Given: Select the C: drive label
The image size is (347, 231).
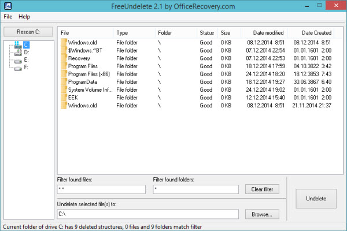Looking at the screenshot, I should tap(27, 45).
